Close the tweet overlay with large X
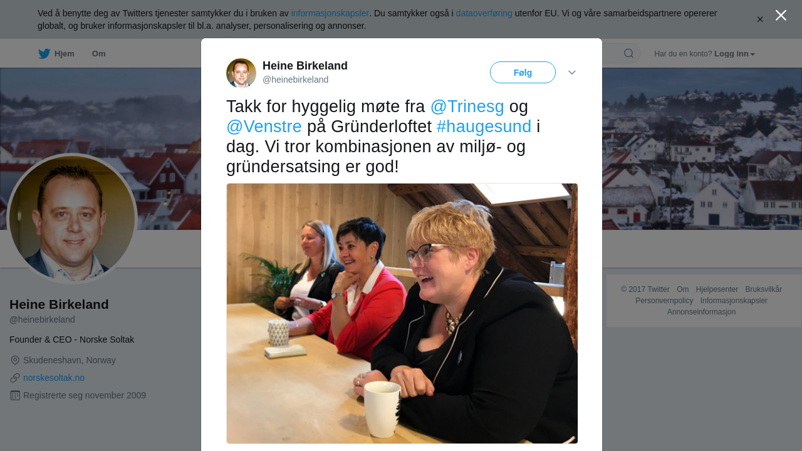This screenshot has height=451, width=802. click(x=781, y=15)
